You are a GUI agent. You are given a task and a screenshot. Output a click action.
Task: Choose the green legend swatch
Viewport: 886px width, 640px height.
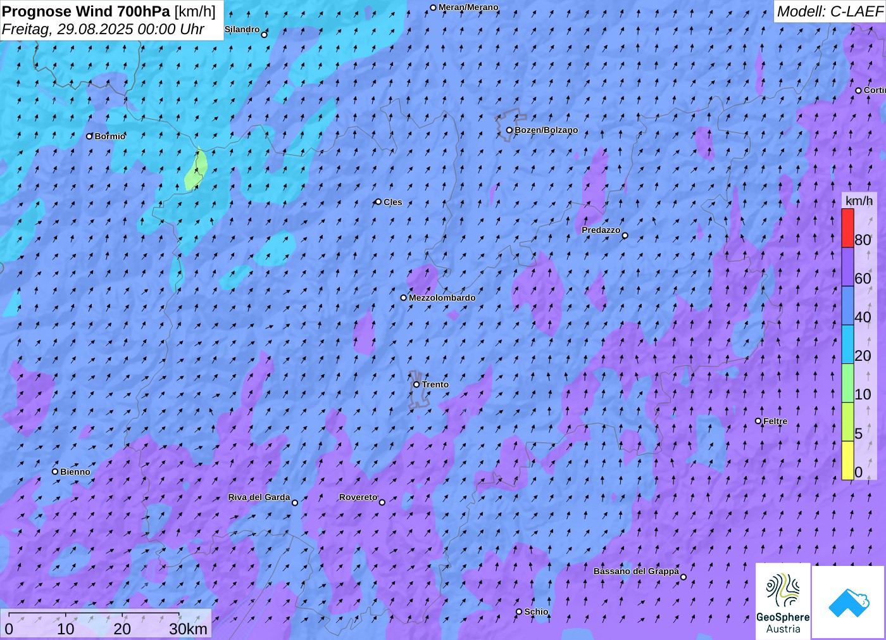click(847, 382)
